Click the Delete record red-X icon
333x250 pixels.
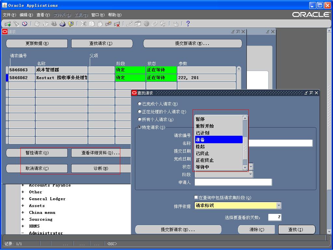117,24
